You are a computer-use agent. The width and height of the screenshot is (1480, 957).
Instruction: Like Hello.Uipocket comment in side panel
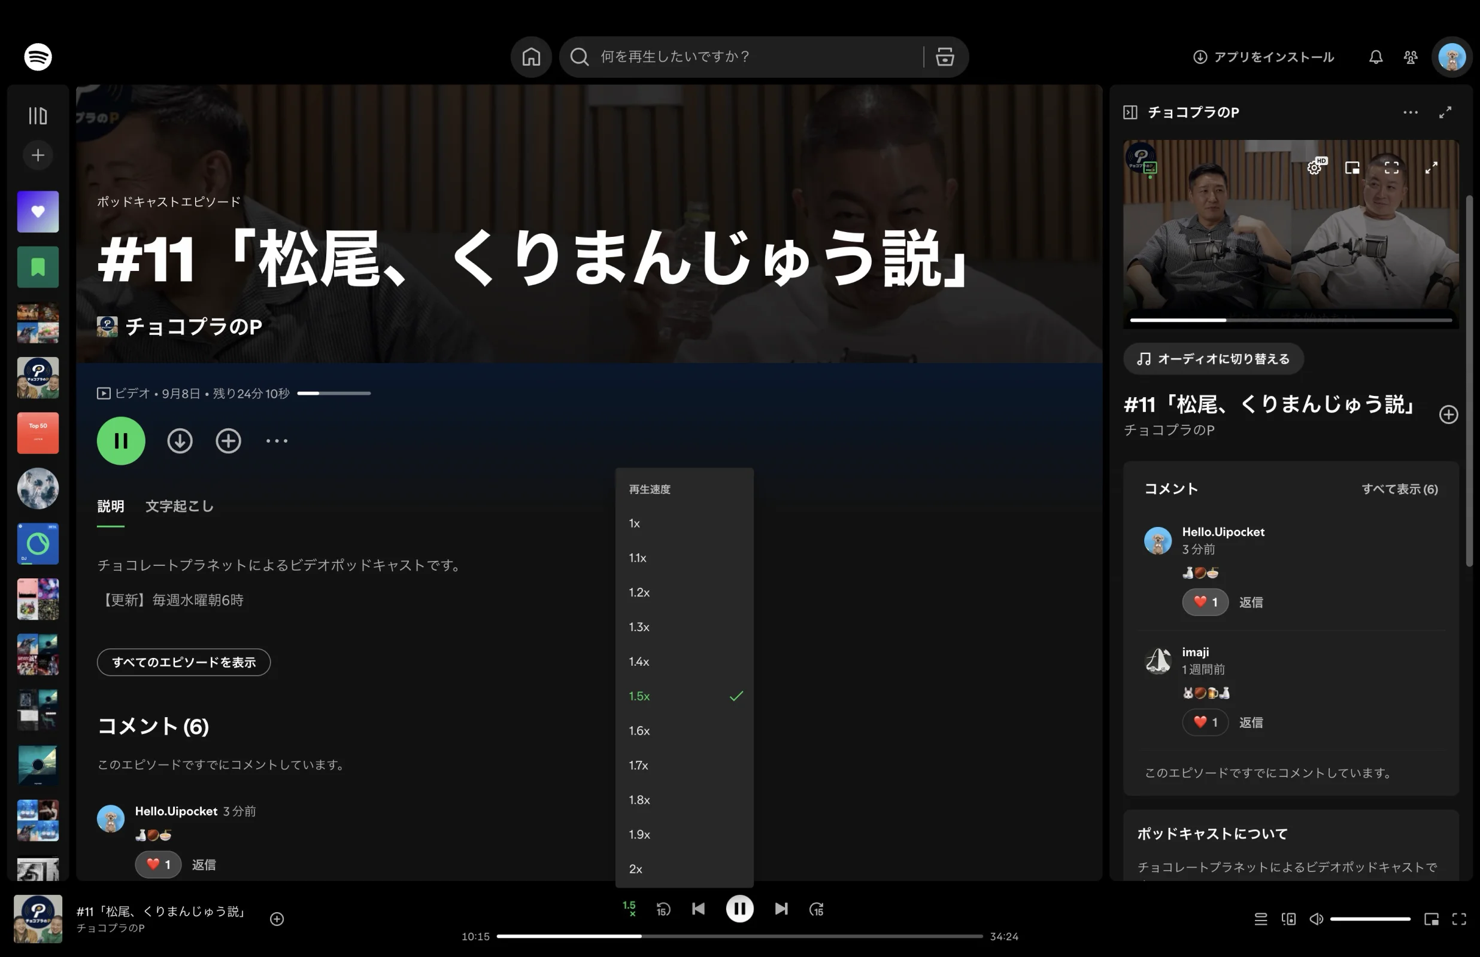click(x=1205, y=602)
